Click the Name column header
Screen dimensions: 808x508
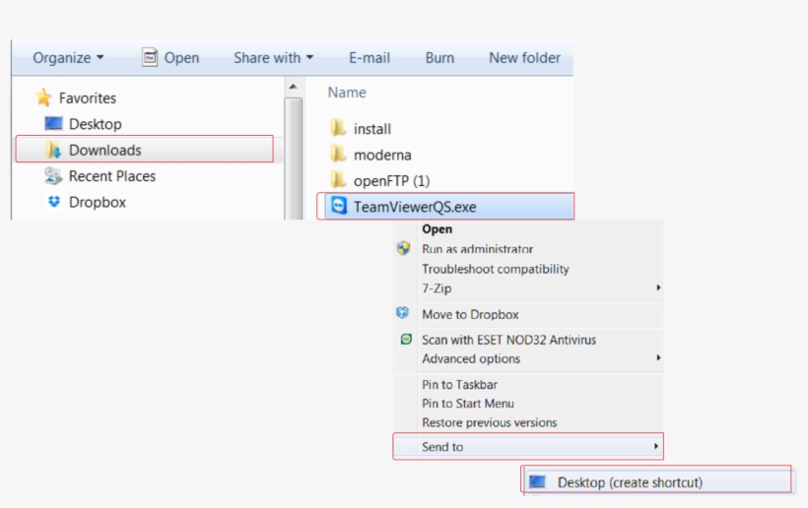[347, 93]
